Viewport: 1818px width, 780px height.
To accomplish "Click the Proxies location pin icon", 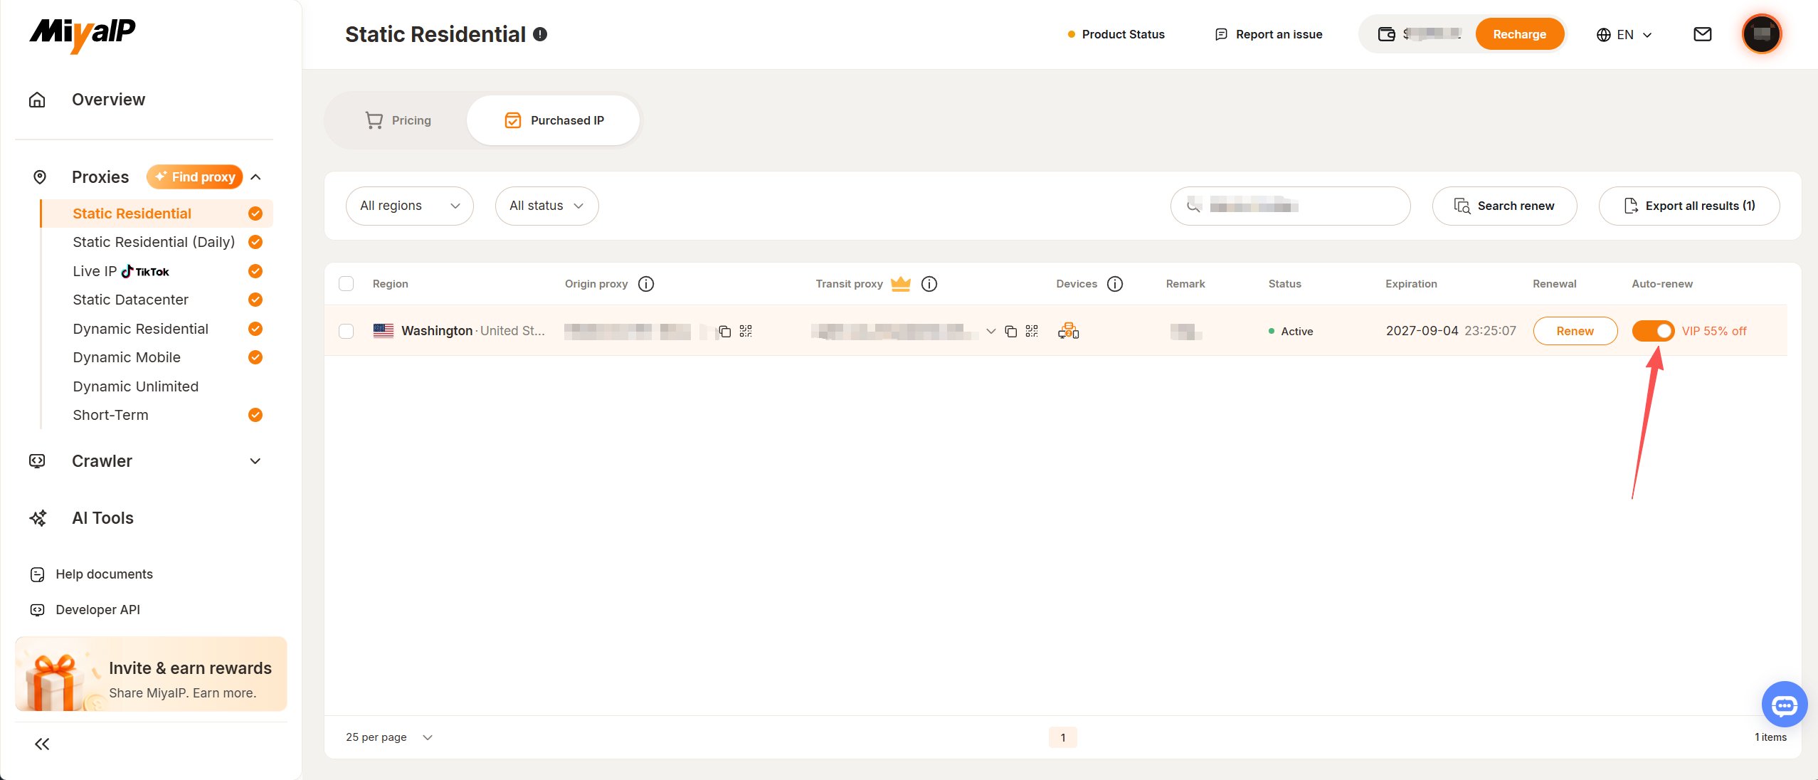I will pyautogui.click(x=40, y=177).
